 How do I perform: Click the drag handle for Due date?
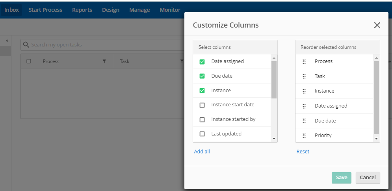pyautogui.click(x=304, y=121)
